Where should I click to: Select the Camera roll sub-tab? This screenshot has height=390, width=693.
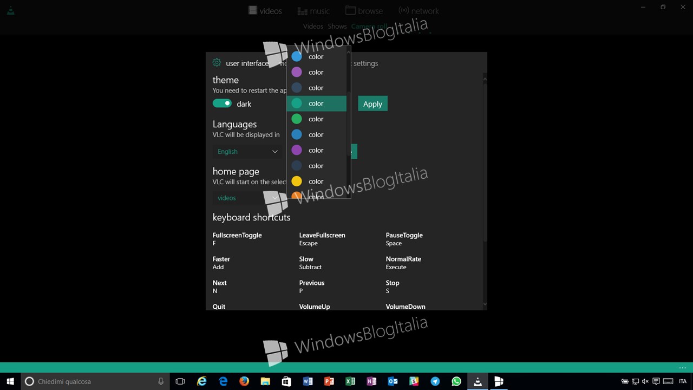point(369,26)
